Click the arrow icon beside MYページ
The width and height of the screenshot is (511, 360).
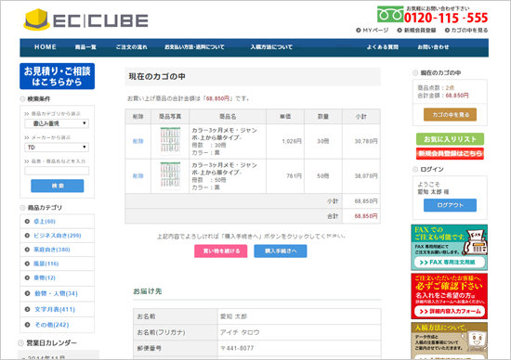[358, 31]
